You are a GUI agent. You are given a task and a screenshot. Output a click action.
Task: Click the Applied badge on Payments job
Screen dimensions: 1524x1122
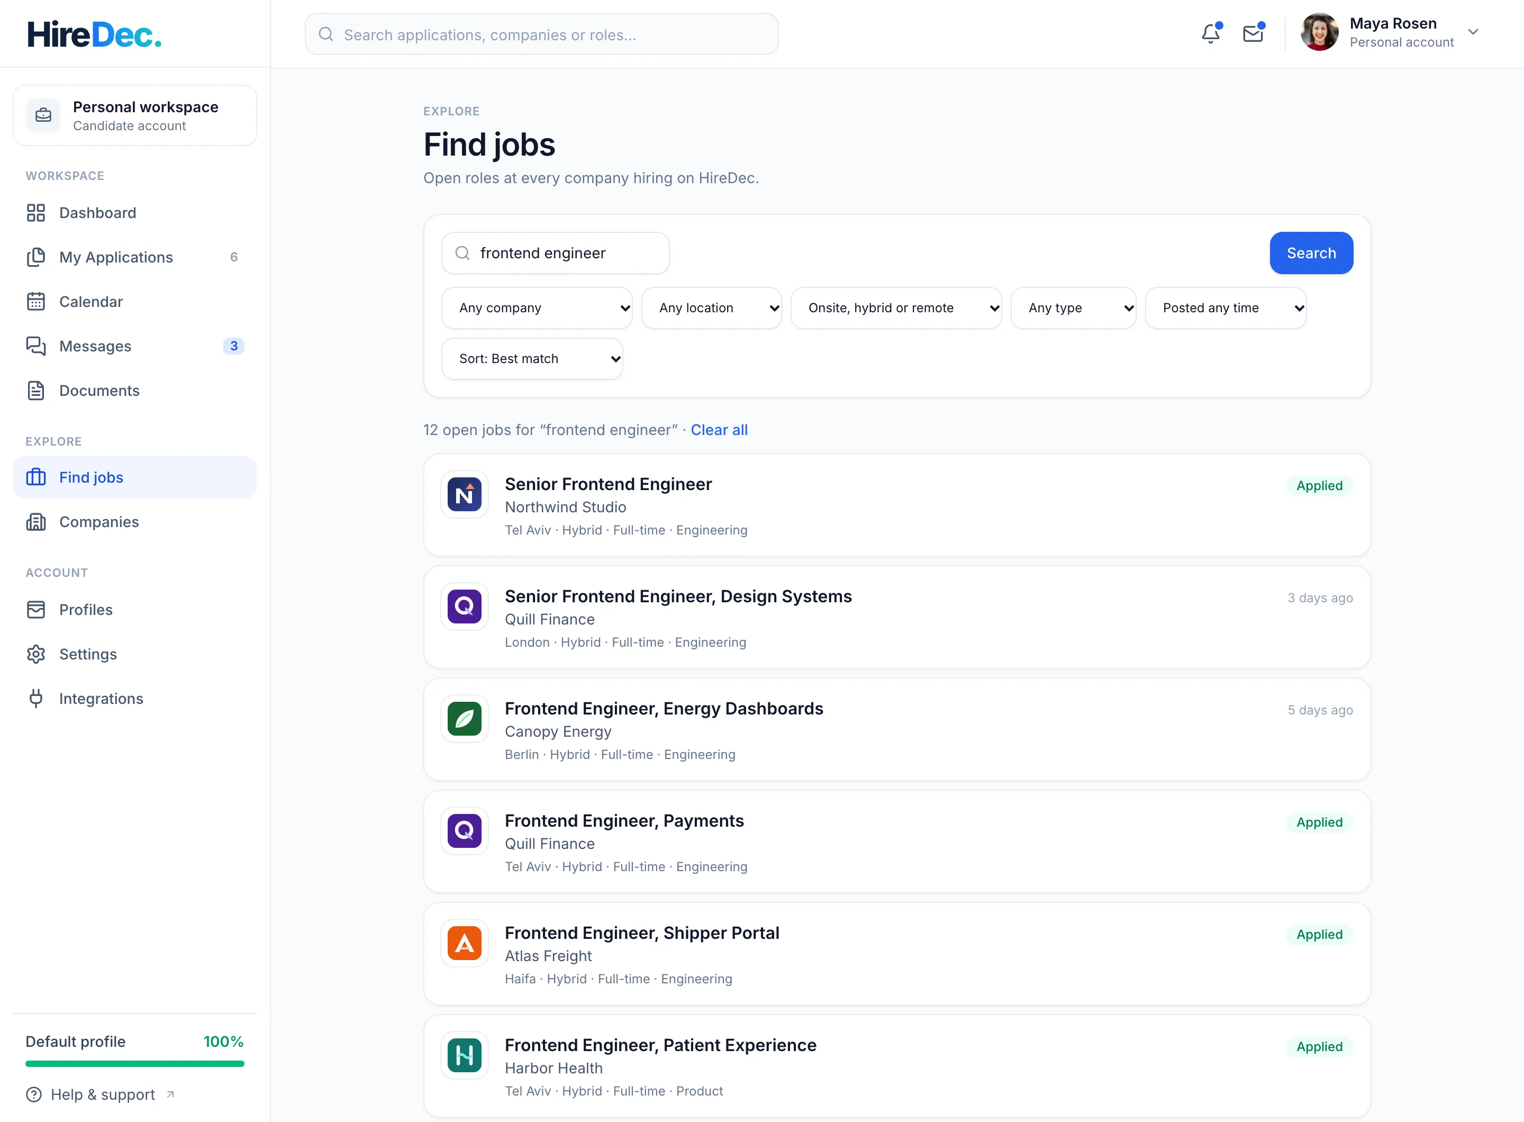(x=1319, y=822)
